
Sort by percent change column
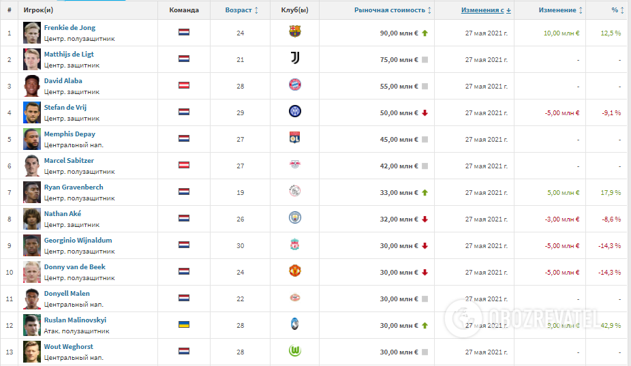point(614,10)
